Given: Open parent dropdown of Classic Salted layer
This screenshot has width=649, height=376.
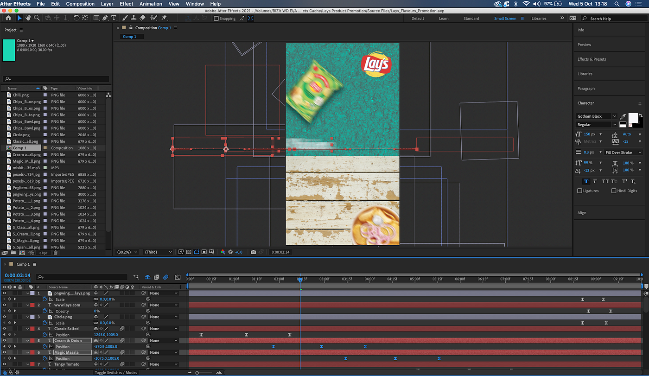Looking at the screenshot, I should point(163,329).
